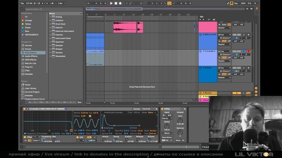Adjust the Simpler Volume knob

pos(149,140)
